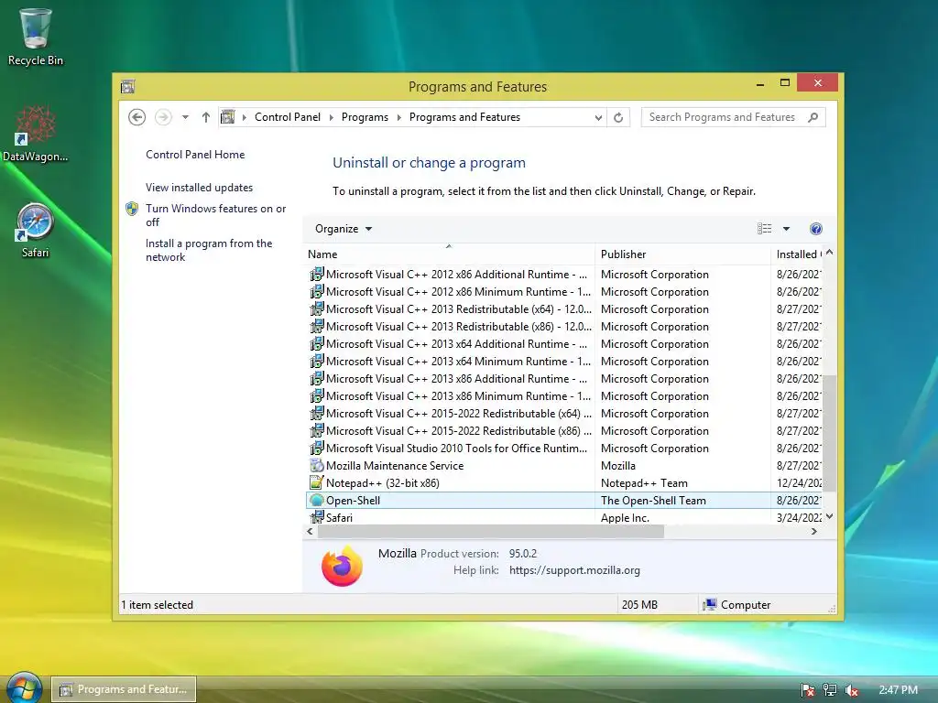Open the Recycle Bin desktop icon
This screenshot has width=938, height=703.
pos(36,28)
